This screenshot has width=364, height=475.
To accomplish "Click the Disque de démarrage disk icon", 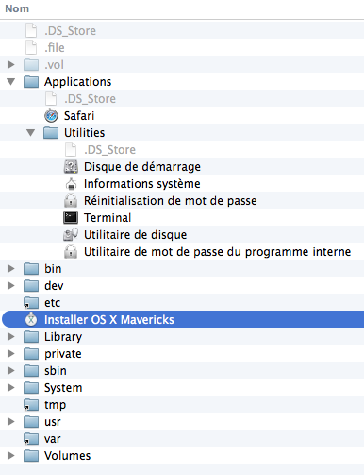I will coord(71,167).
